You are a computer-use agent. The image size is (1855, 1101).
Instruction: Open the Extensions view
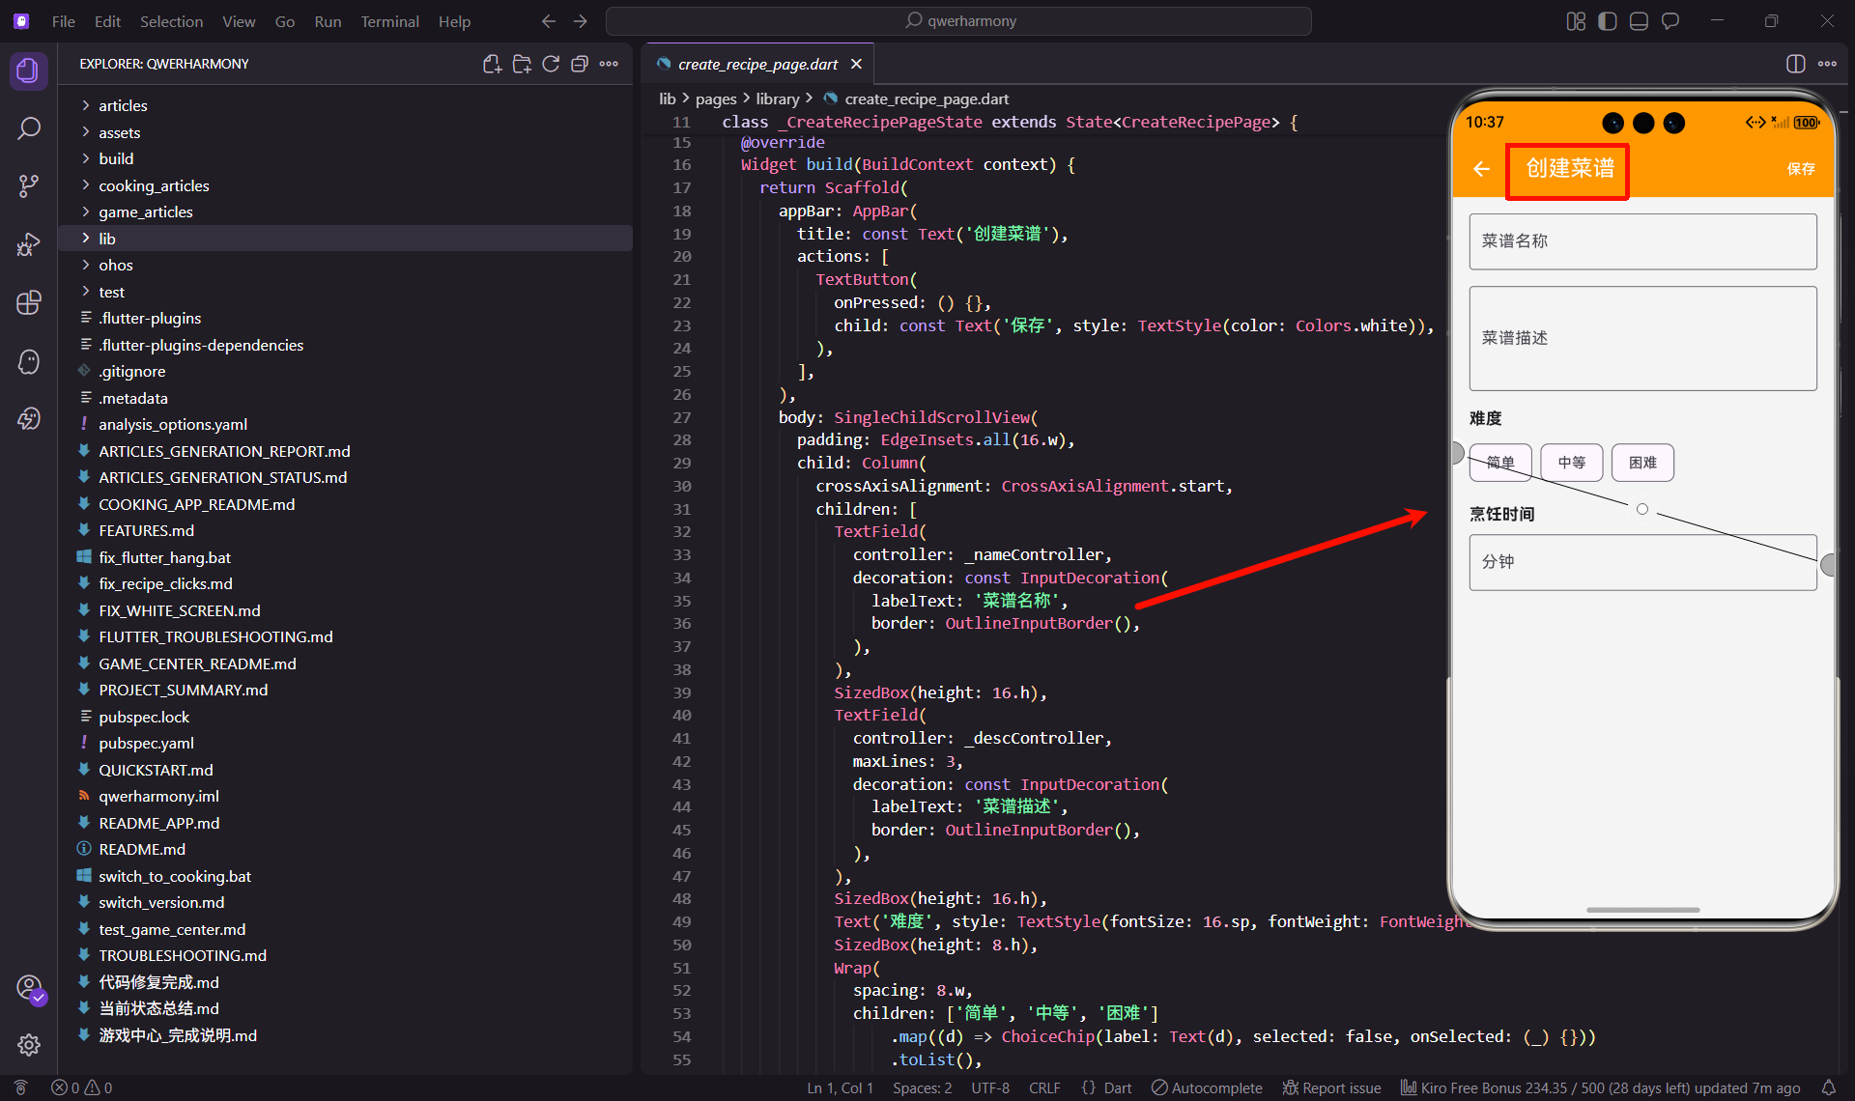click(x=29, y=302)
